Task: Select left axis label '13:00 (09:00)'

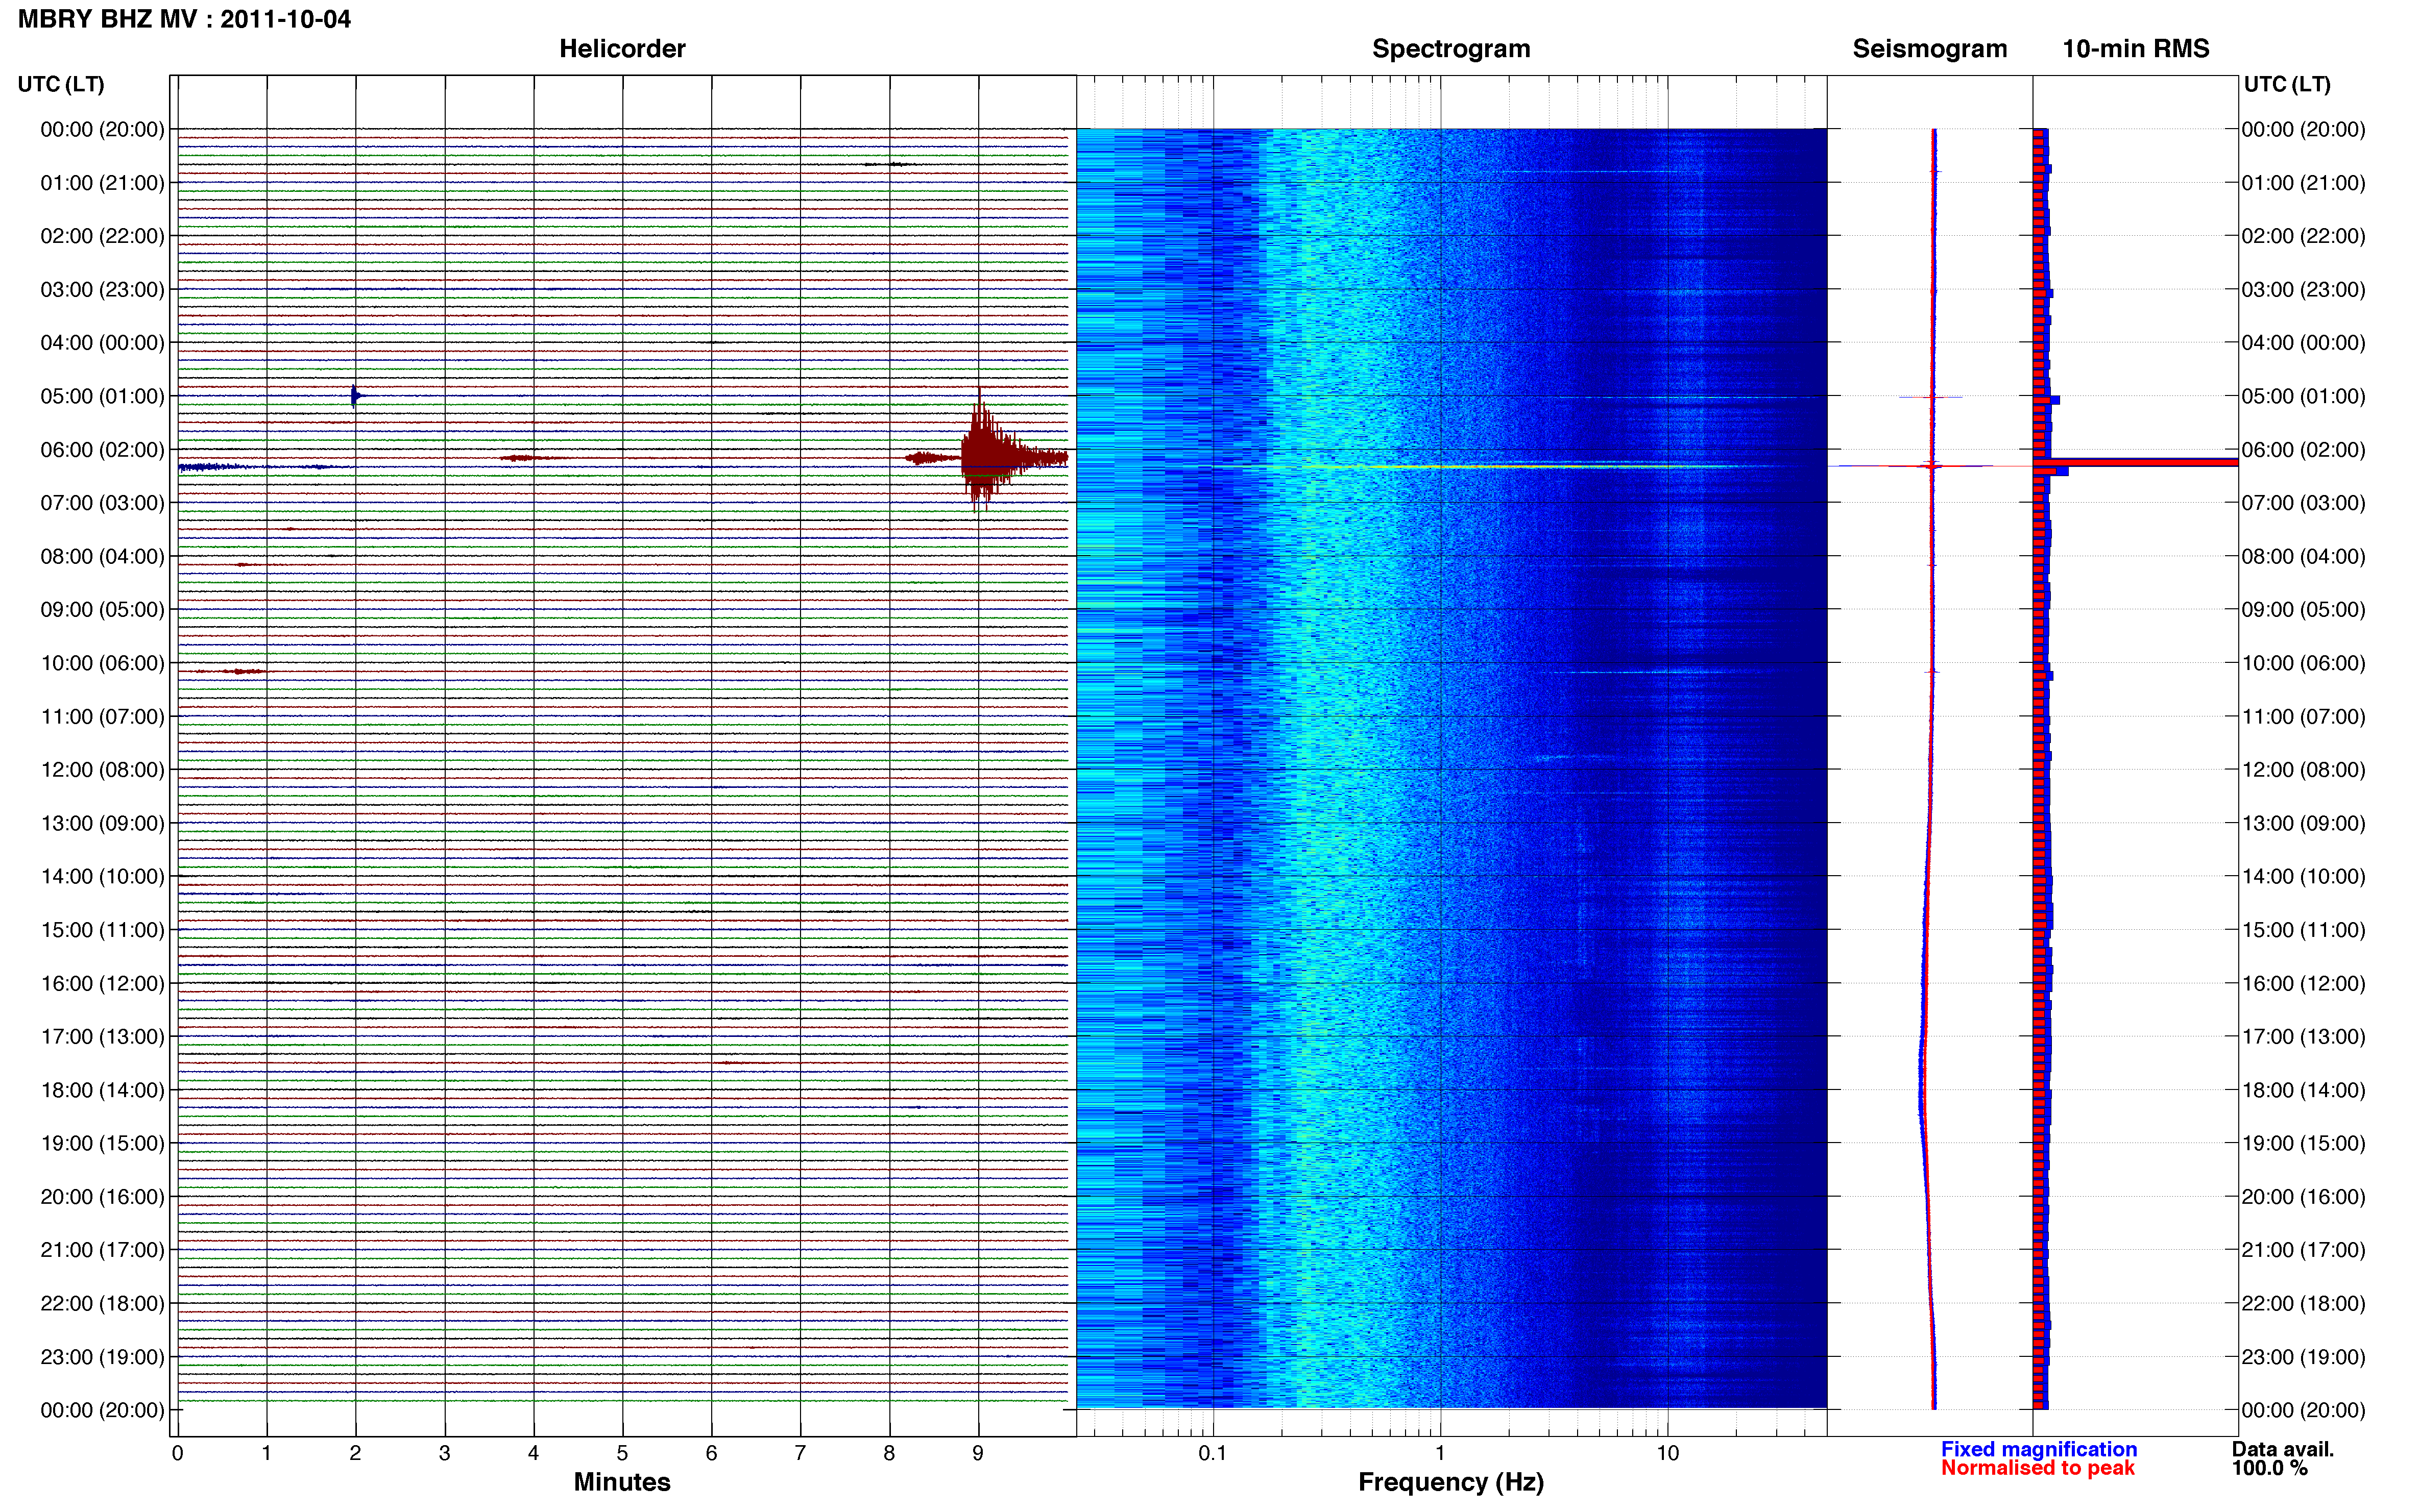Action: (102, 823)
